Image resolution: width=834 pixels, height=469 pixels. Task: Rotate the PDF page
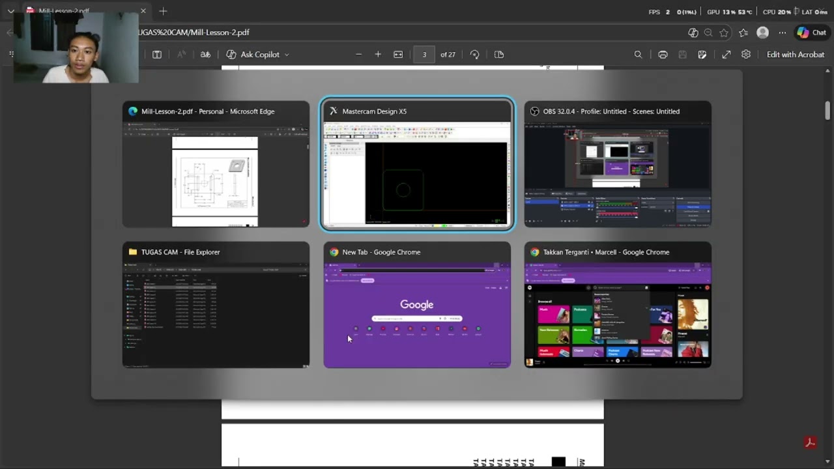(x=474, y=55)
